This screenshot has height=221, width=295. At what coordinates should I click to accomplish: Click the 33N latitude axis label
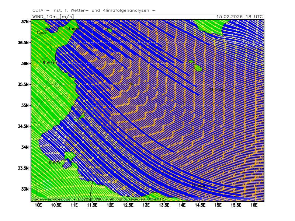click(25, 189)
